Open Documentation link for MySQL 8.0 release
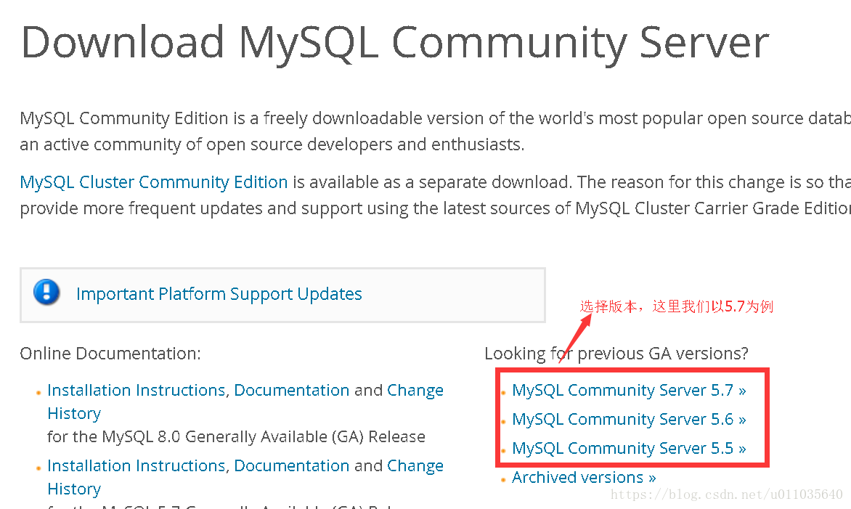Screen dimensions: 851x509 [291, 390]
